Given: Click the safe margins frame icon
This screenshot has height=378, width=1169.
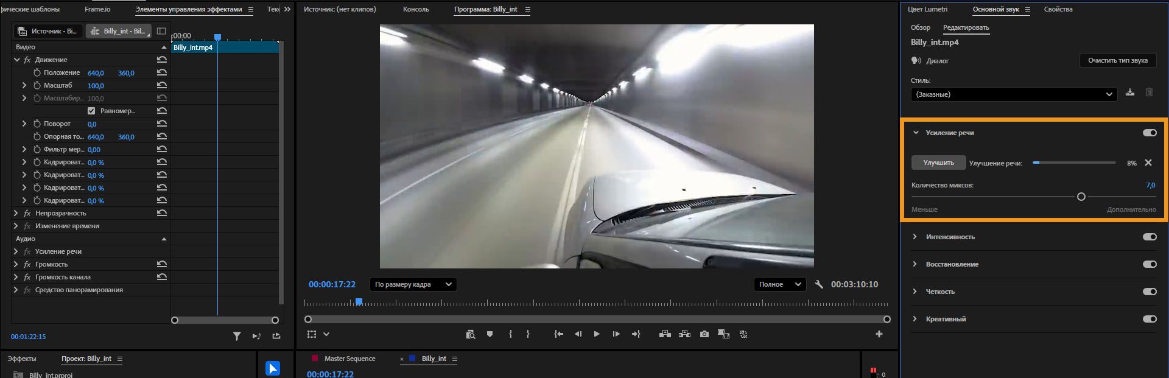Looking at the screenshot, I should point(312,334).
